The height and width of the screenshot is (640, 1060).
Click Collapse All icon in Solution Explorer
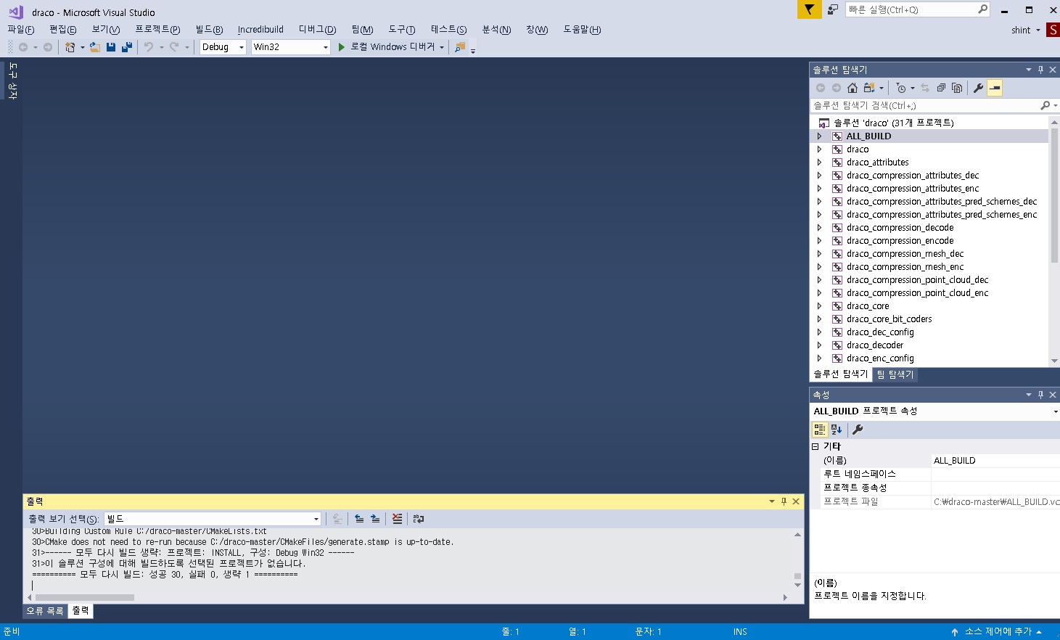click(941, 88)
